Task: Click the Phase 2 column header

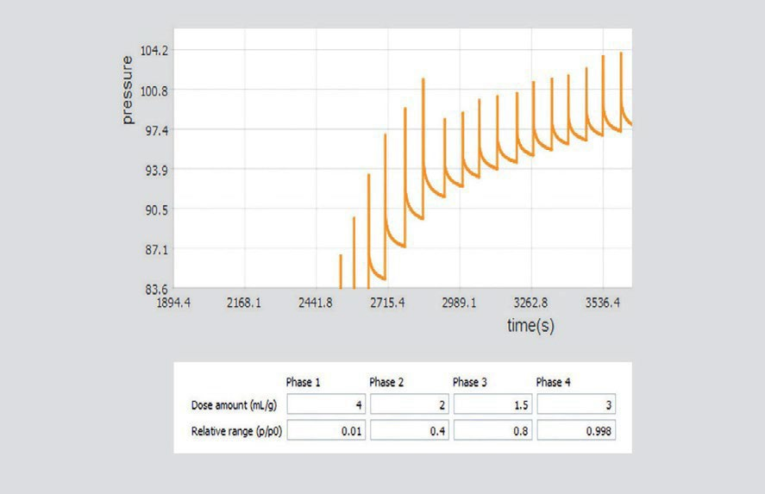Action: click(x=386, y=382)
